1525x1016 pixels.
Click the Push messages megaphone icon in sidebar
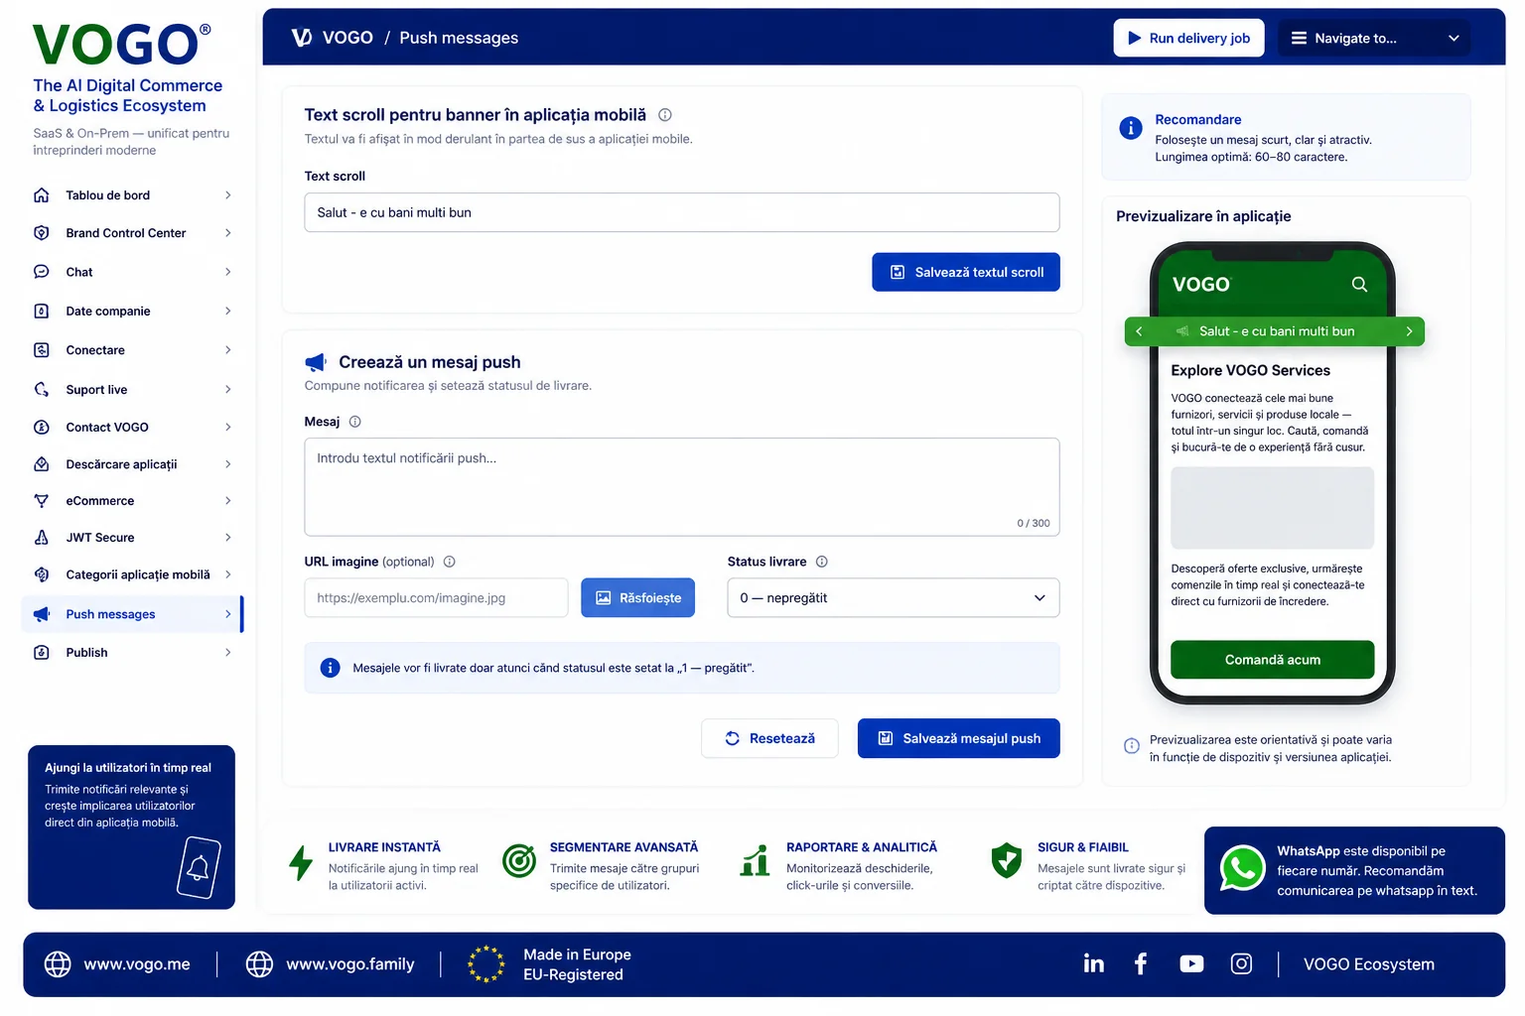[42, 614]
